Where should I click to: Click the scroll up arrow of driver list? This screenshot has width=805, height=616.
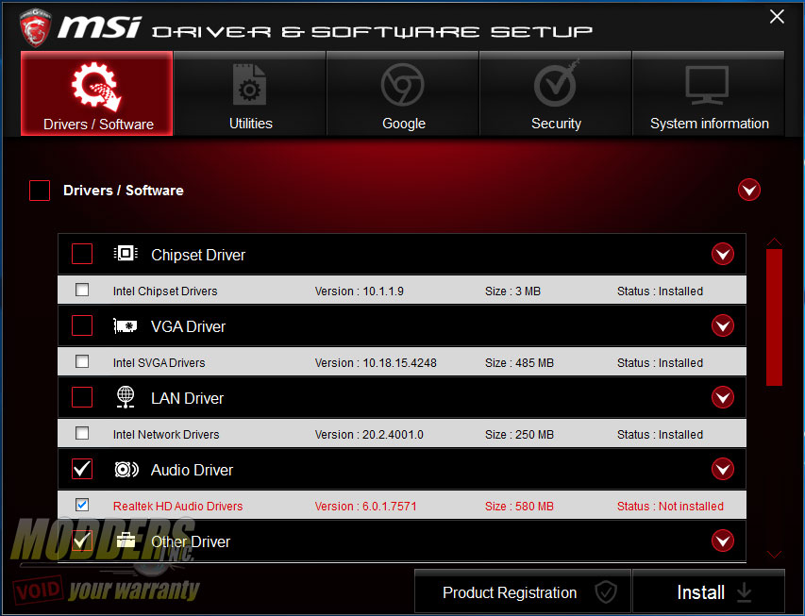(774, 241)
